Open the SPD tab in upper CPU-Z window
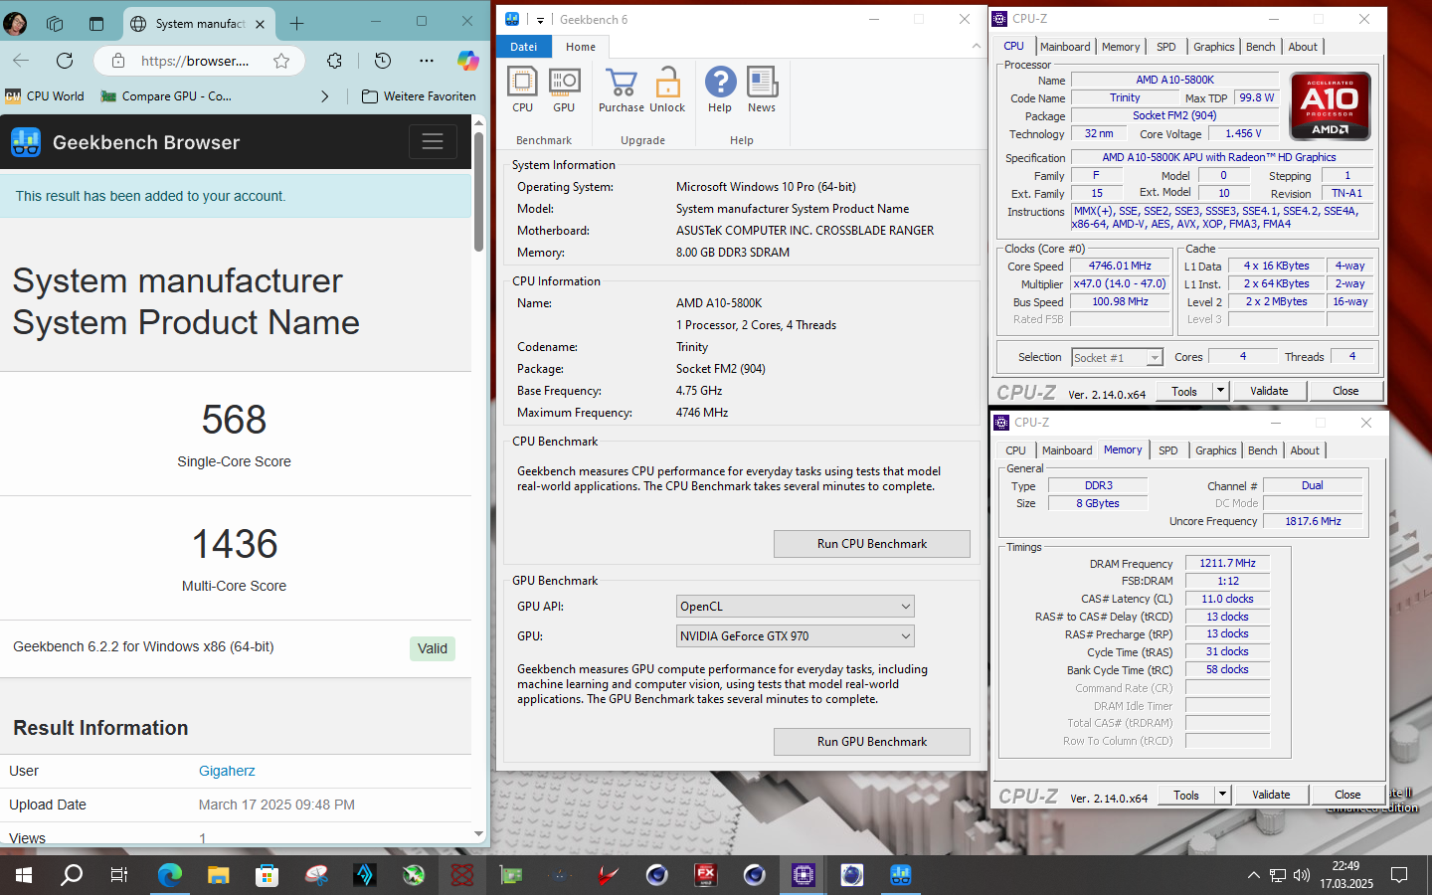Image resolution: width=1432 pixels, height=895 pixels. [x=1166, y=47]
